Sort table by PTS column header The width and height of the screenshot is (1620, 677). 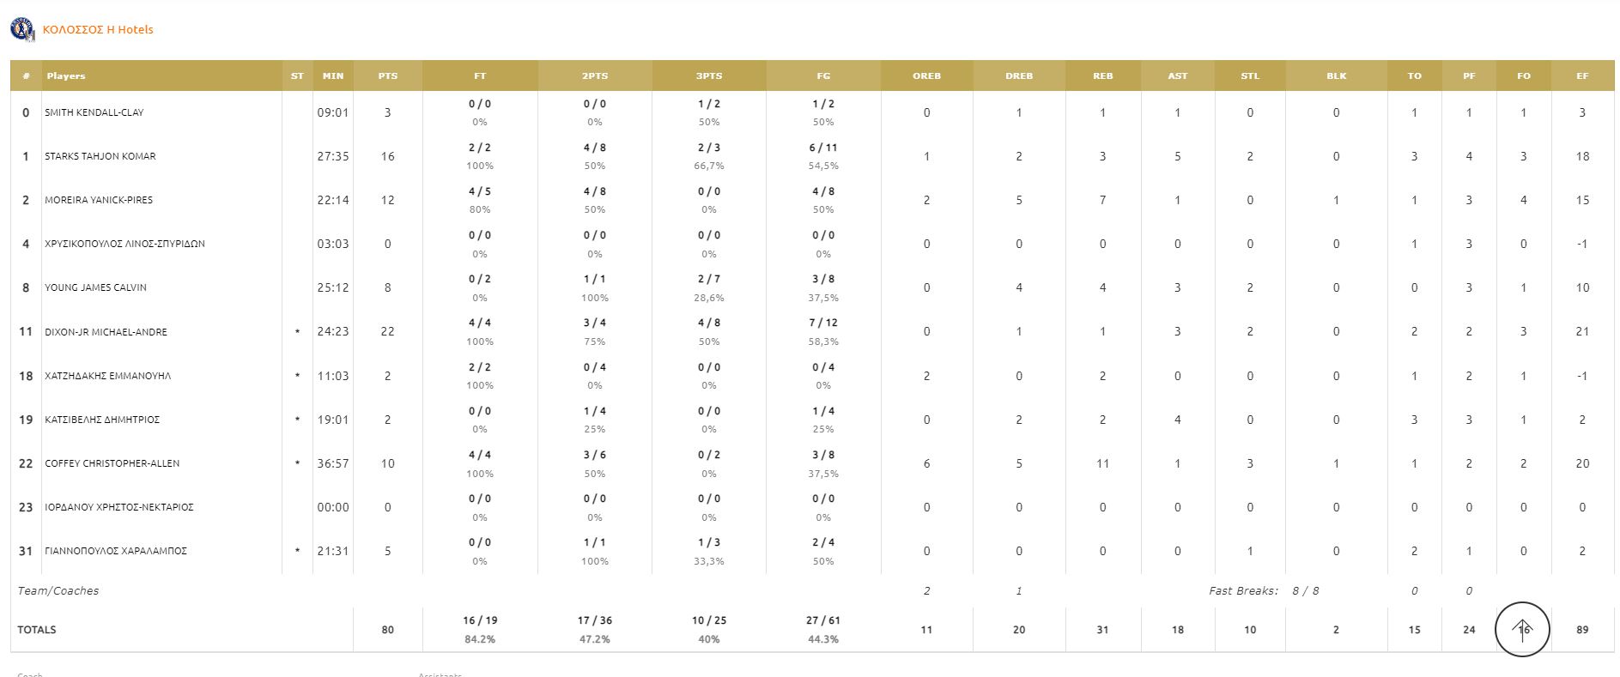388,76
